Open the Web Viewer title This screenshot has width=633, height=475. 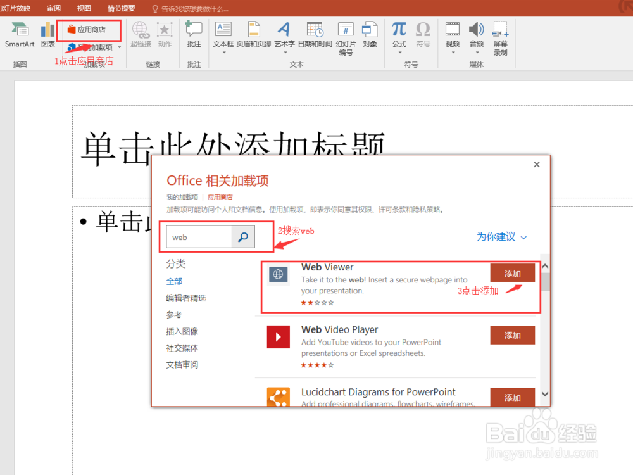[x=327, y=267]
